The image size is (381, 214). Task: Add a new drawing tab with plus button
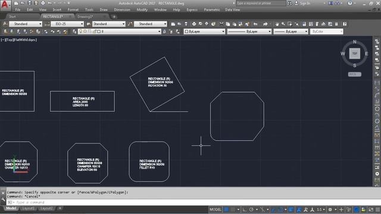114,17
